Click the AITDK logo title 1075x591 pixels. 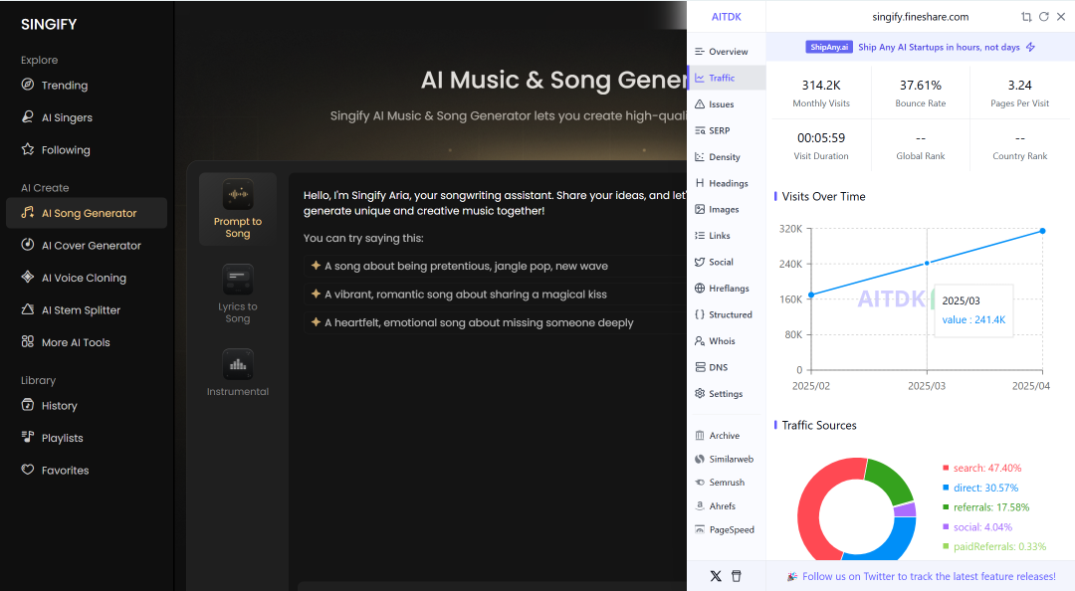[x=726, y=17]
